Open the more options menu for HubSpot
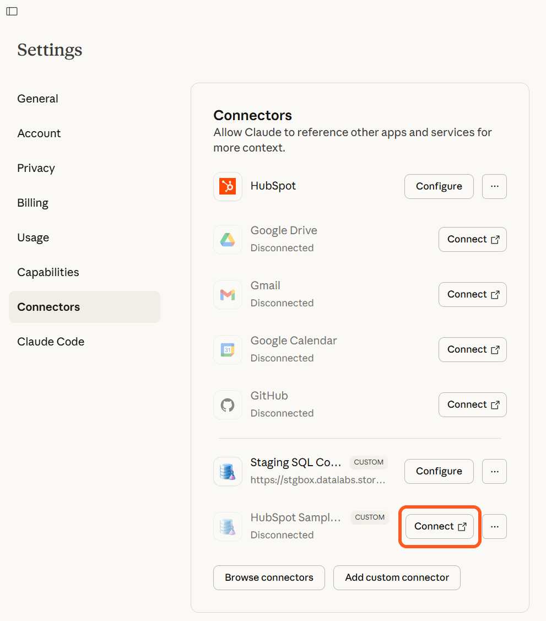 click(494, 187)
